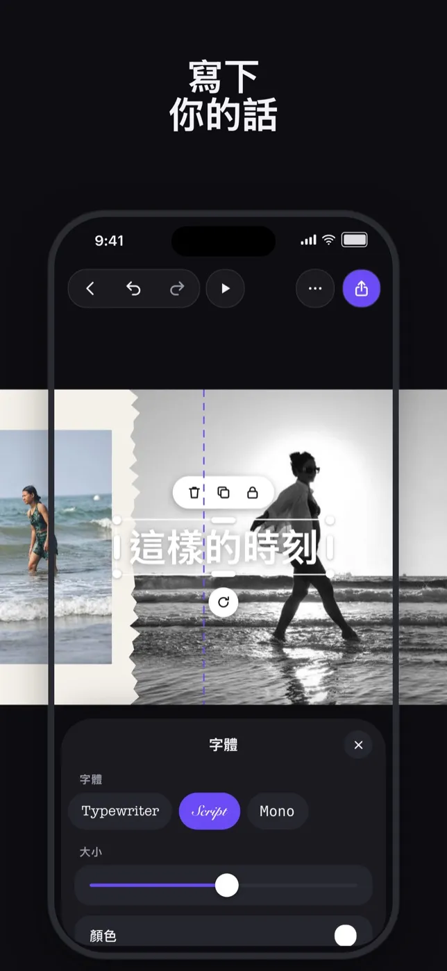The image size is (447, 971).
Task: Click the white 顏色 color swatch
Action: coord(346,936)
